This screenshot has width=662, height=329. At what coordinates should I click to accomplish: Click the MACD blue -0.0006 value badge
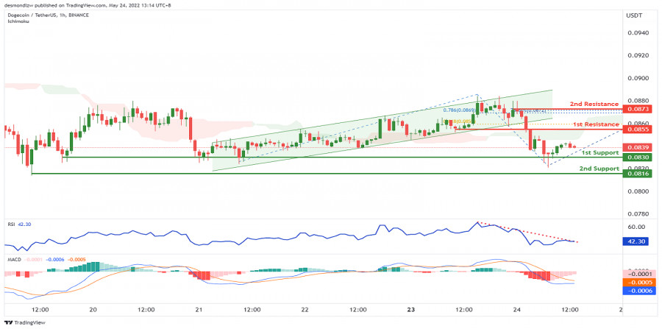point(640,291)
